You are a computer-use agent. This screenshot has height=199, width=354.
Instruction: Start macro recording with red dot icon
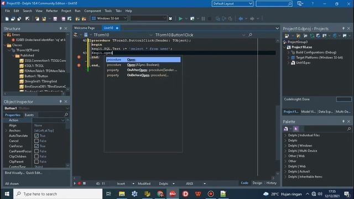[79, 184]
